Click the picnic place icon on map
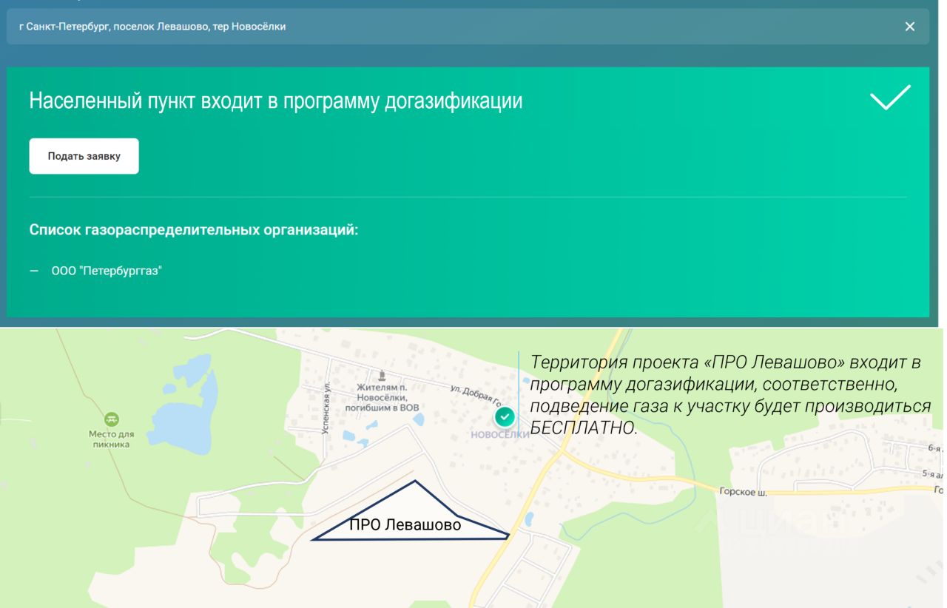The image size is (947, 608). (111, 419)
